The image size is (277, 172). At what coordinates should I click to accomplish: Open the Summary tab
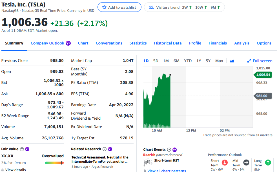coord(14,43)
